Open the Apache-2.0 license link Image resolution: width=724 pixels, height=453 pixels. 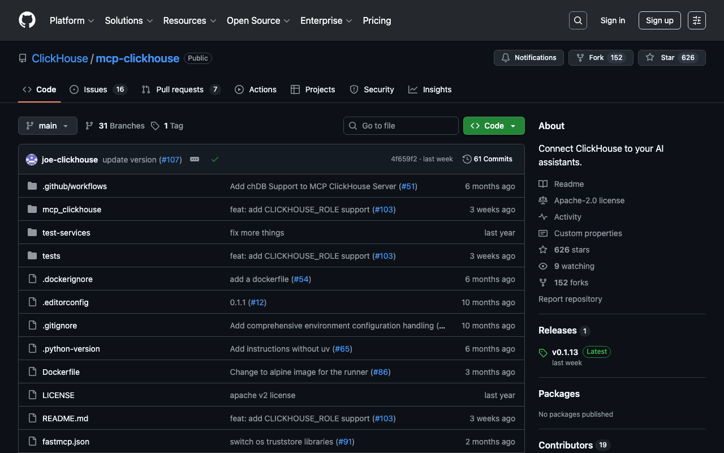[589, 200]
